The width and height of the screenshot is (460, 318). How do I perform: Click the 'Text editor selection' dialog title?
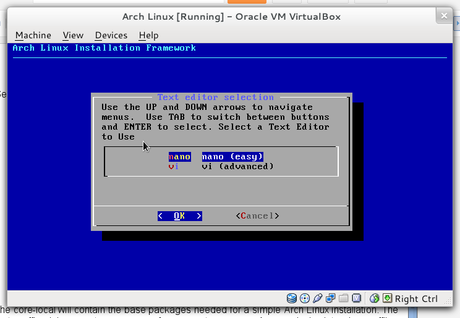click(216, 97)
